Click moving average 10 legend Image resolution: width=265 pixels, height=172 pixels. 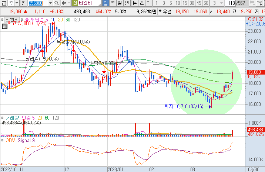click(x=53, y=20)
